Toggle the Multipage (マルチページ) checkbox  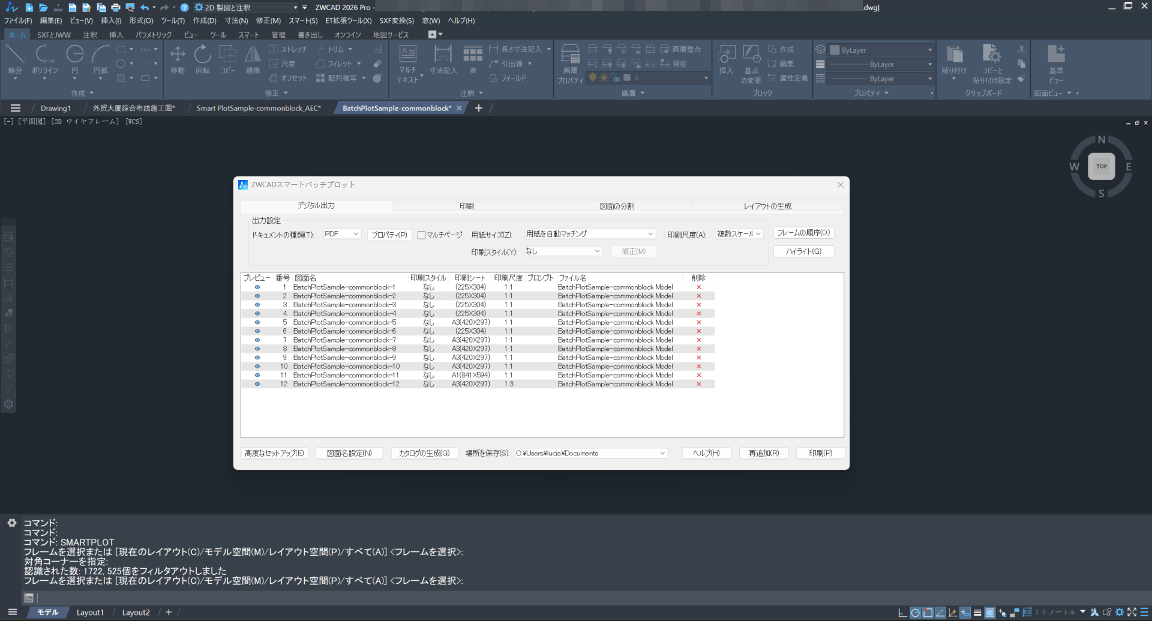[421, 235]
